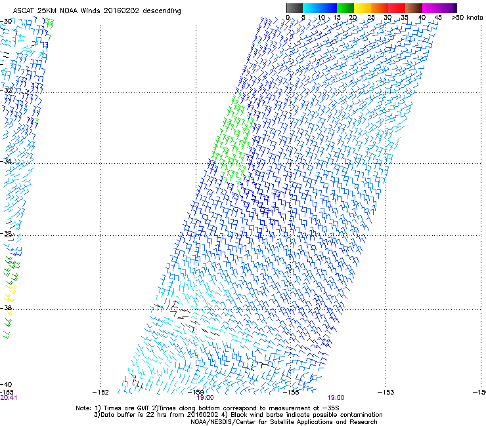This screenshot has height=426, width=486.
Task: Click the chart title 'ASCAT 25KM NOAA Winds 20160202 descending'
Action: click(97, 11)
